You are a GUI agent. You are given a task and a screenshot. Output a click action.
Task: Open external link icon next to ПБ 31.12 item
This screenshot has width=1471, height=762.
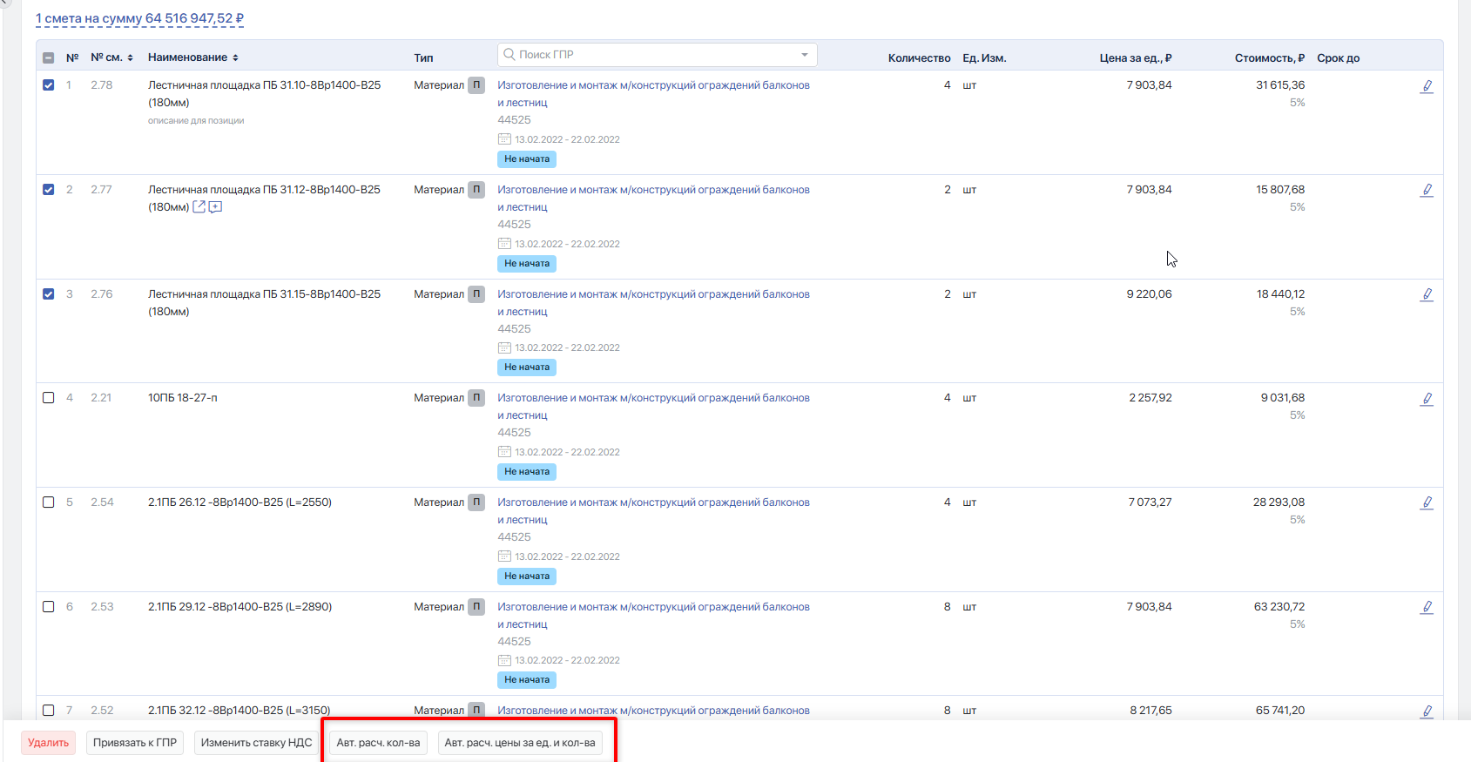tap(199, 207)
